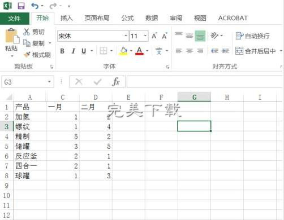The height and width of the screenshot is (220, 284).
Task: Apply yellow fill color
Action: point(123,51)
